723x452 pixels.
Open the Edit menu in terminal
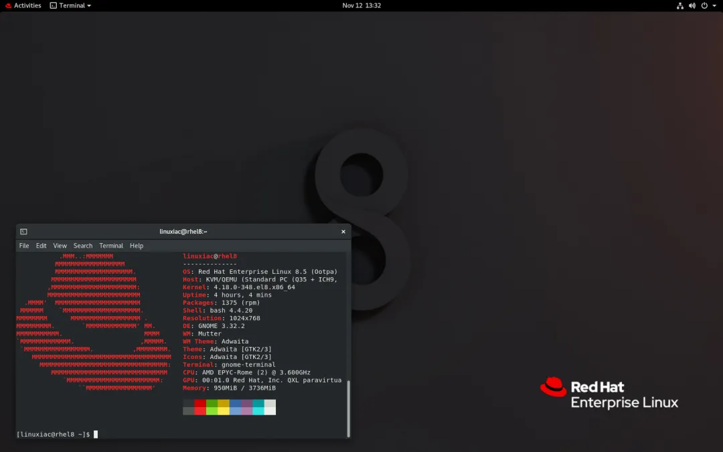click(x=41, y=246)
